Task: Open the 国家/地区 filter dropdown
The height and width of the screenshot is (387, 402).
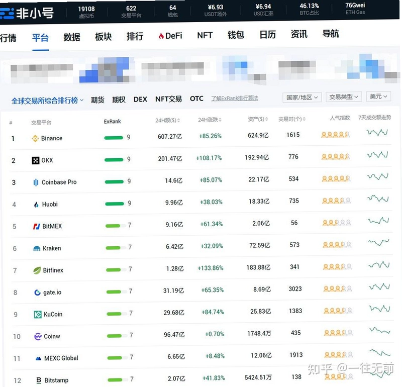Action: pyautogui.click(x=302, y=98)
